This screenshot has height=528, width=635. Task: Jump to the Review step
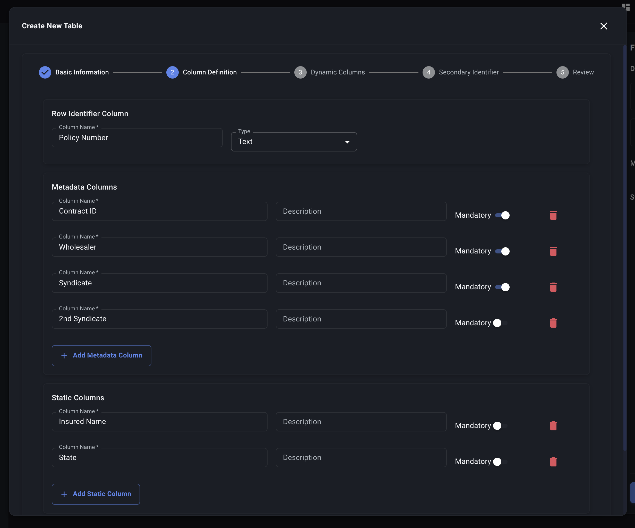(x=583, y=72)
